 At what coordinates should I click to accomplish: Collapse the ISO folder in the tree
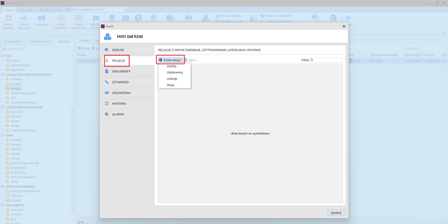(x=3, y=56)
